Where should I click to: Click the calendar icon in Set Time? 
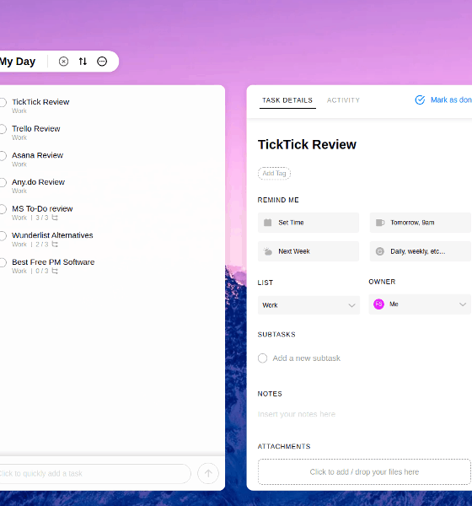tap(267, 223)
